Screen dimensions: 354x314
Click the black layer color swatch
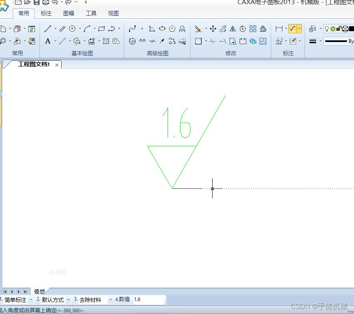point(351,29)
